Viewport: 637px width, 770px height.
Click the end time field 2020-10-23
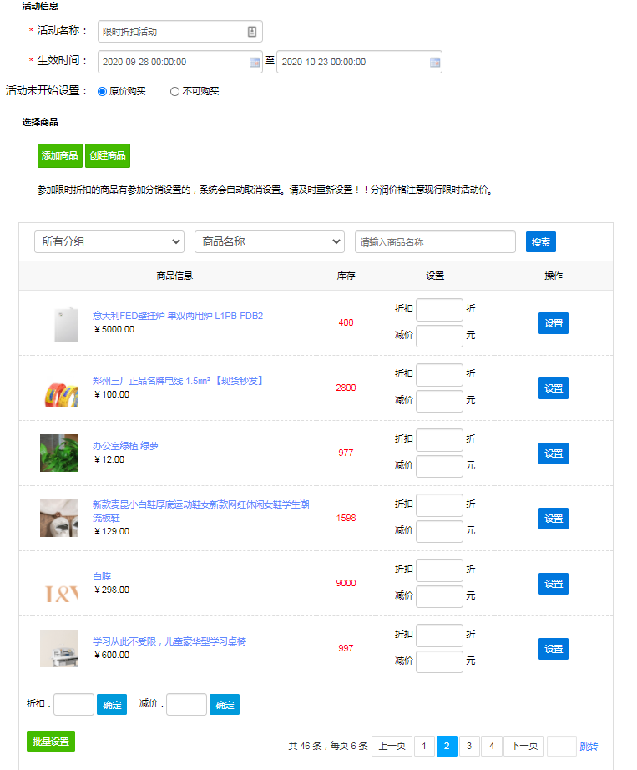coord(359,62)
